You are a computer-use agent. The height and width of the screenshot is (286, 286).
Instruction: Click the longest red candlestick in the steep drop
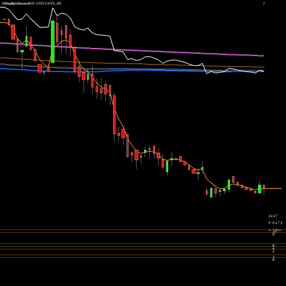pos(114,114)
